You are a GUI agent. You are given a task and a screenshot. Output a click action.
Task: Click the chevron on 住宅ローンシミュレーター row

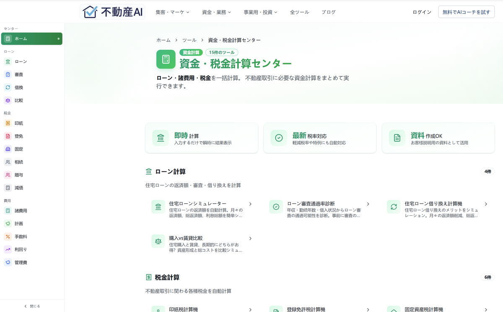250,204
